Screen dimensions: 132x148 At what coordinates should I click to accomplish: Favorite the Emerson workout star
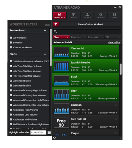click(x=116, y=105)
